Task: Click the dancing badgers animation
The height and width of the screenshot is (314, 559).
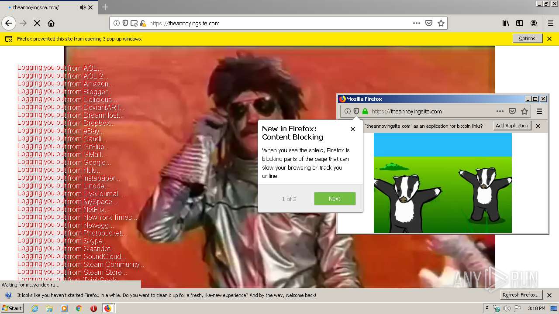Action: coord(442,183)
